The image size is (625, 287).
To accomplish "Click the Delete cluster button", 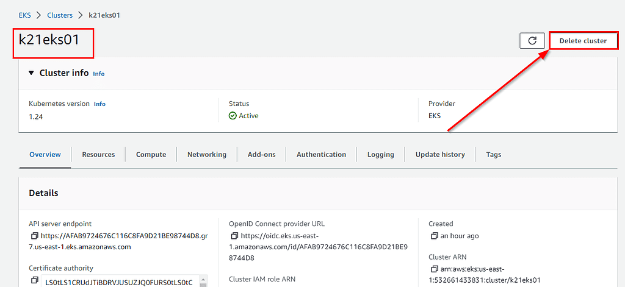I will click(583, 41).
